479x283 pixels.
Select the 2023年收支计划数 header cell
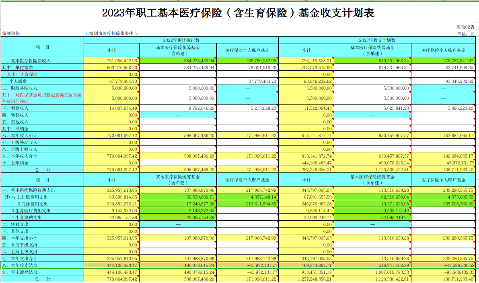(377, 40)
